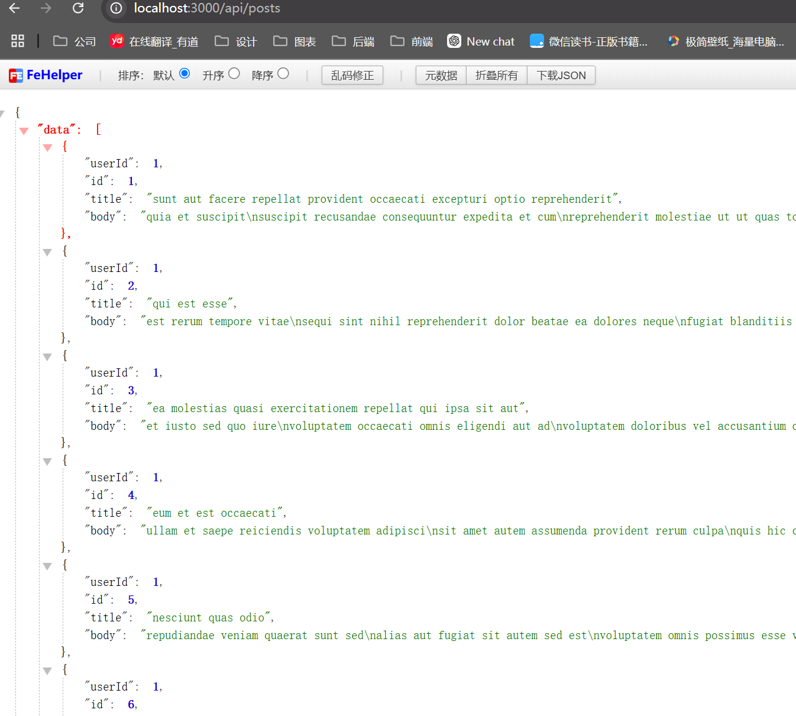Click body text starting "quia et suscipit"

[x=468, y=217]
